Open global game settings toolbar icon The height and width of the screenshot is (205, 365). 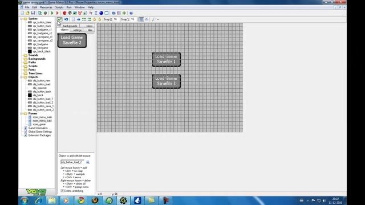119,13
